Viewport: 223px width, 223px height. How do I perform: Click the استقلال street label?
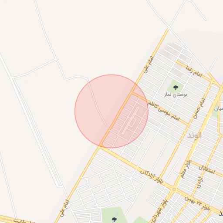(x=206, y=170)
